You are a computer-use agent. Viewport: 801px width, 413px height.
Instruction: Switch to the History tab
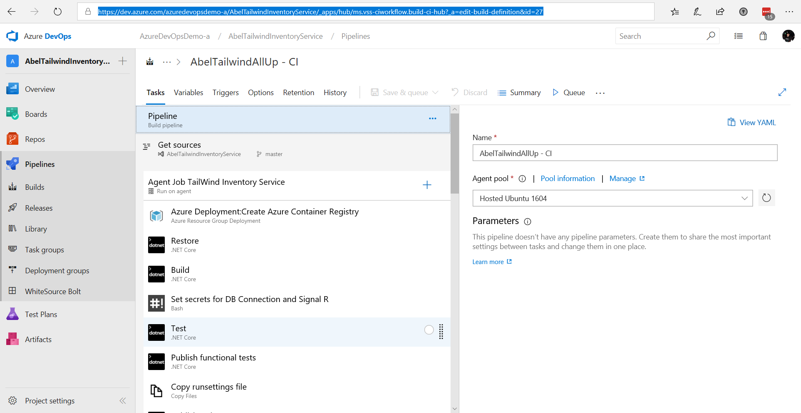[335, 93]
